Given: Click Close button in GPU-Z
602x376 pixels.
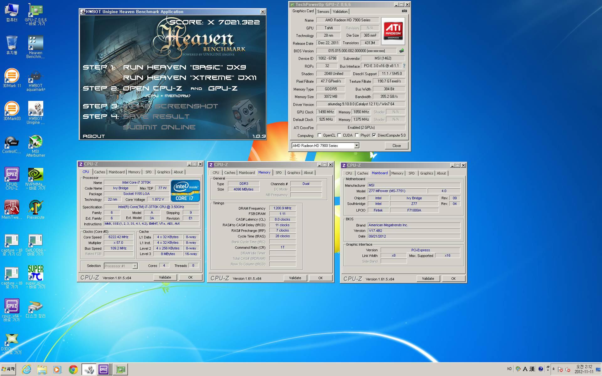Looking at the screenshot, I should [x=397, y=145].
